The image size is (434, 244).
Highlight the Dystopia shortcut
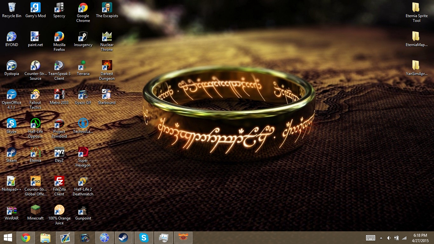coord(12,68)
